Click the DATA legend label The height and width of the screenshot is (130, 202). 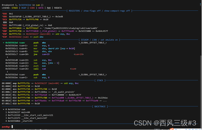point(41,8)
